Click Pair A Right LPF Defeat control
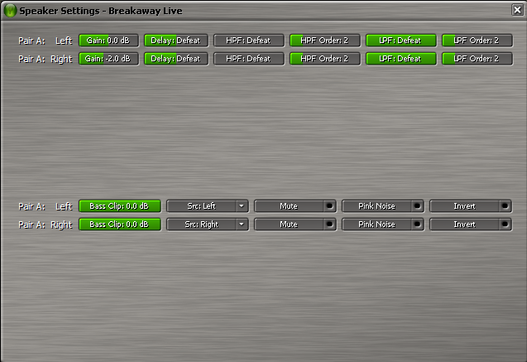 (x=400, y=59)
